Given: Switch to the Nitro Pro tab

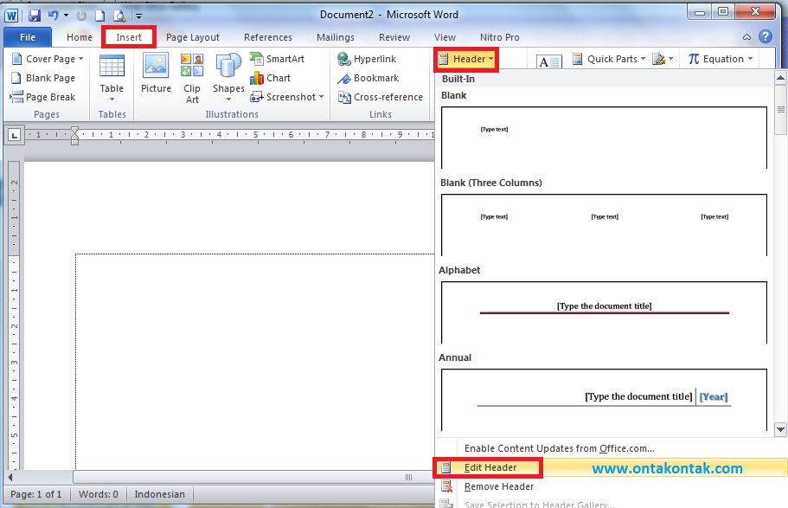Looking at the screenshot, I should (500, 37).
